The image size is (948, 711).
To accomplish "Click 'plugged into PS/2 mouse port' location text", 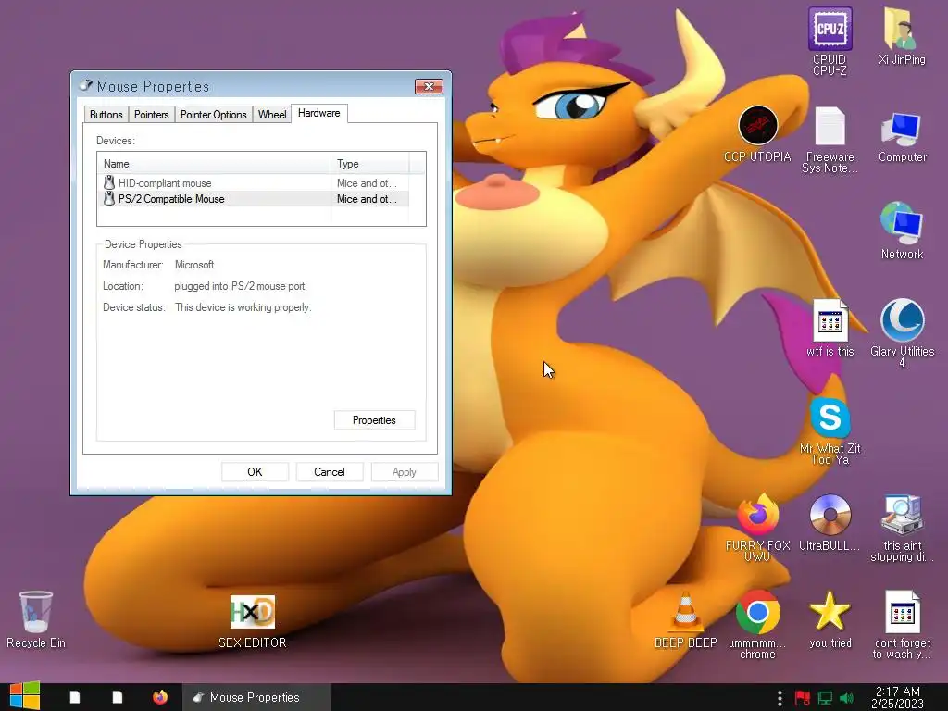I will click(x=240, y=286).
